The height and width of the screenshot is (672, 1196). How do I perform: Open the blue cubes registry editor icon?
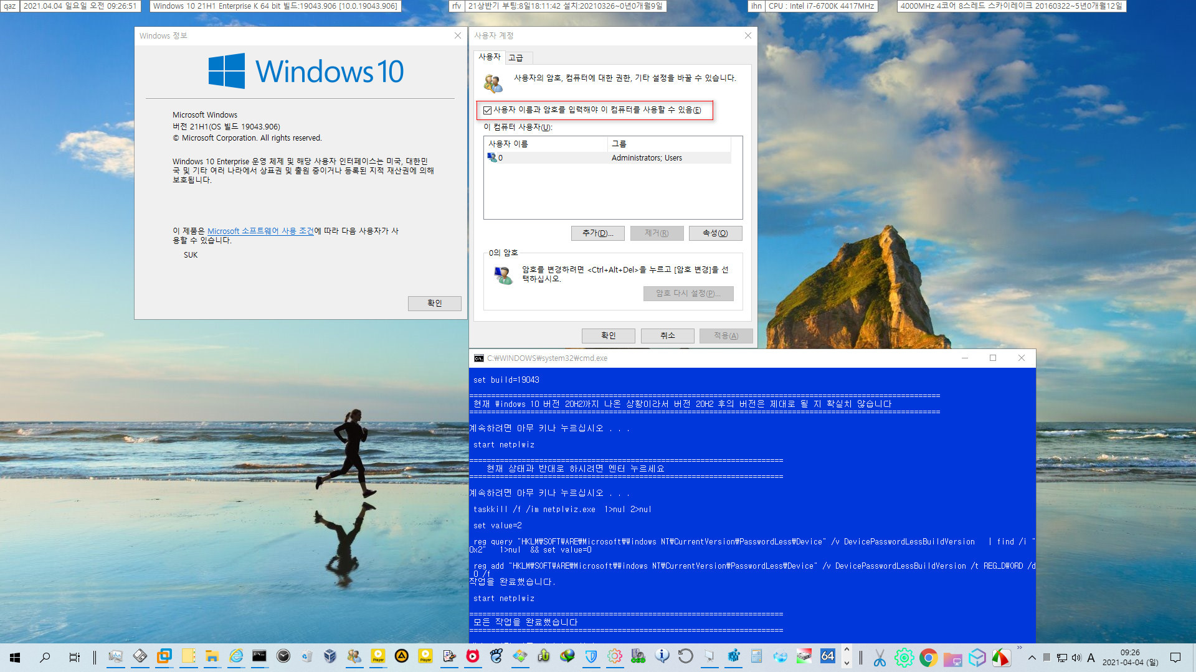coord(733,656)
